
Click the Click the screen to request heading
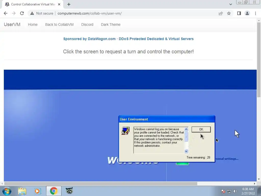[128, 52]
